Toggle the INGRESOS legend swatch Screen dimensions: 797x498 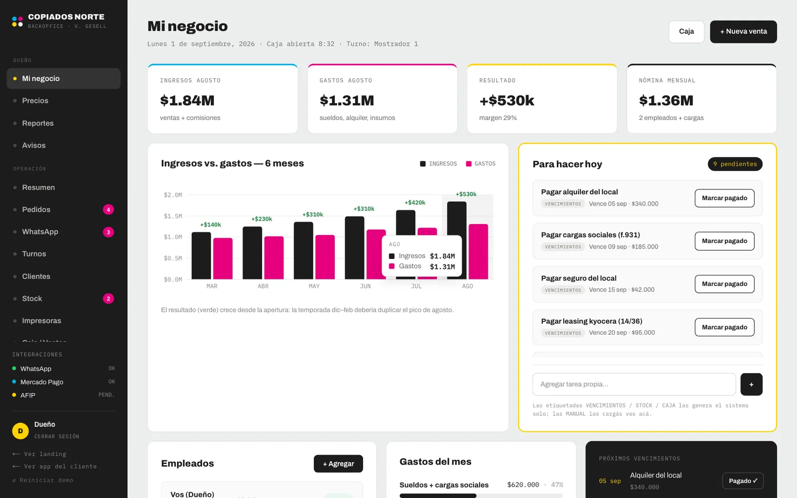(x=423, y=164)
